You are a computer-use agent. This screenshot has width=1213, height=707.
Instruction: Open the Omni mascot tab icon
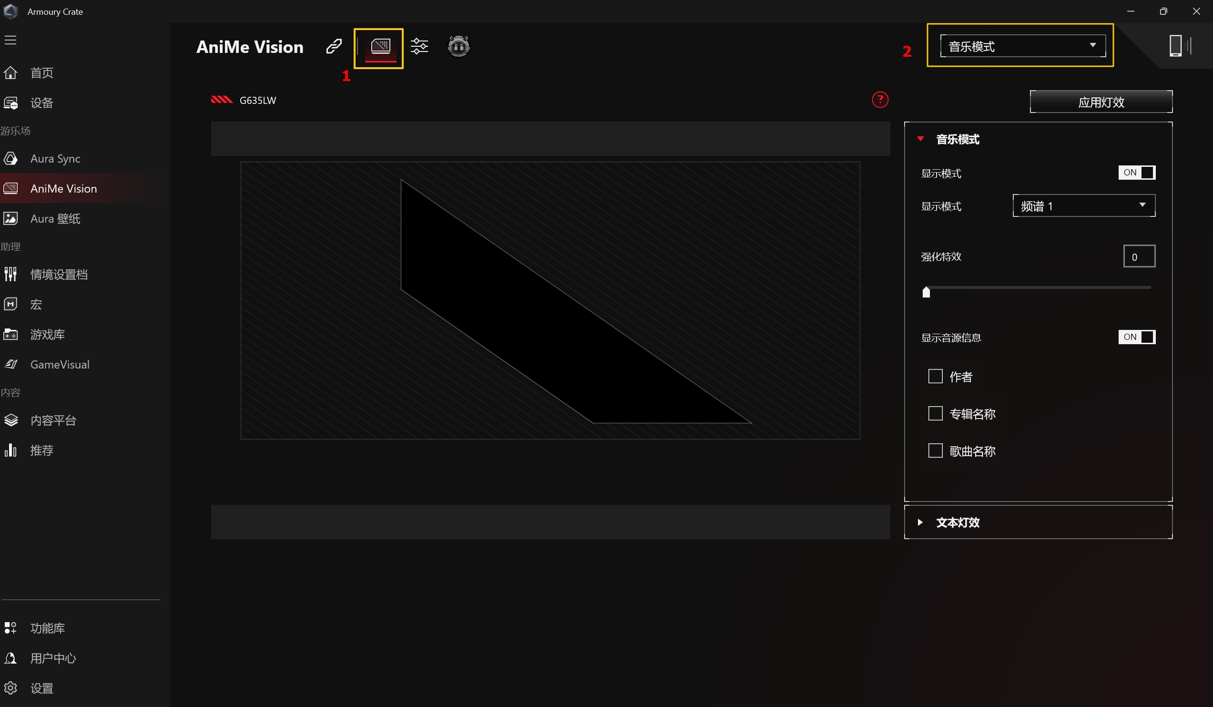(x=459, y=46)
